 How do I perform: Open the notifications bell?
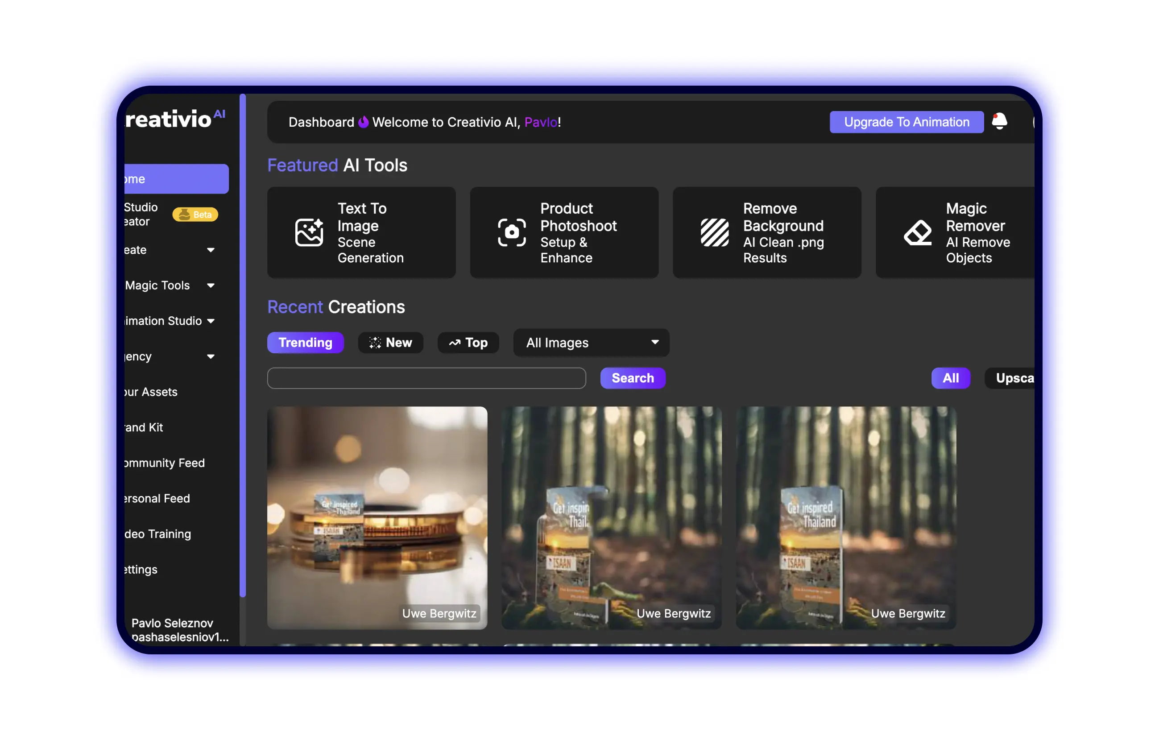click(x=999, y=122)
